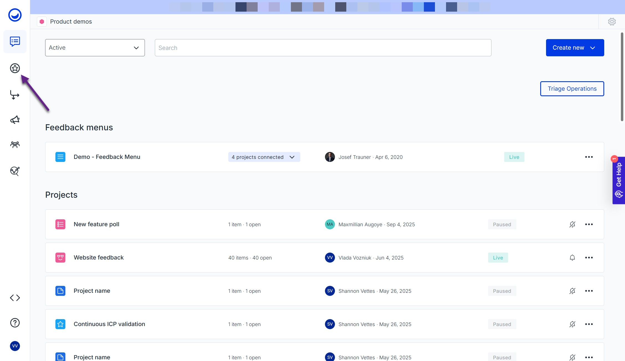625x361 pixels.
Task: Expand the 4 projects connected dropdown
Action: coord(264,157)
